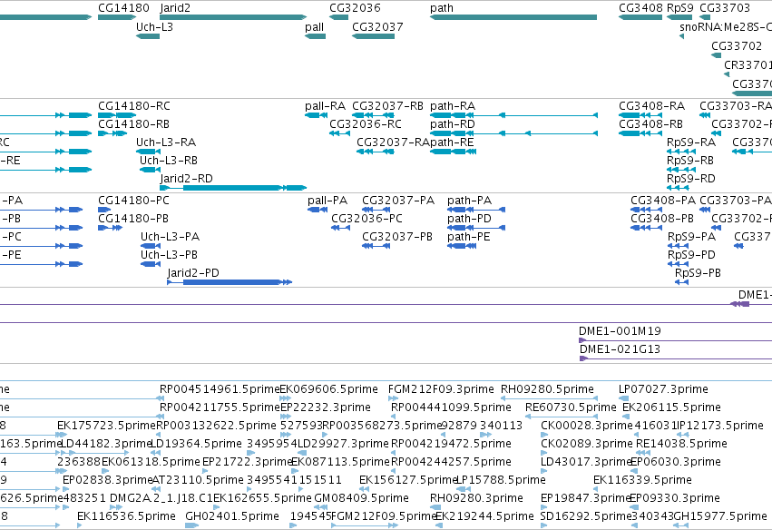The width and height of the screenshot is (772, 530).
Task: Click transcript CG32037-RB
Action: (374, 115)
